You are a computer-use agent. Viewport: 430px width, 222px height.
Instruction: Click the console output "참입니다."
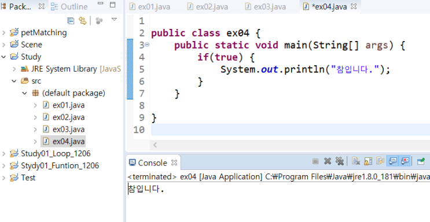(x=146, y=189)
